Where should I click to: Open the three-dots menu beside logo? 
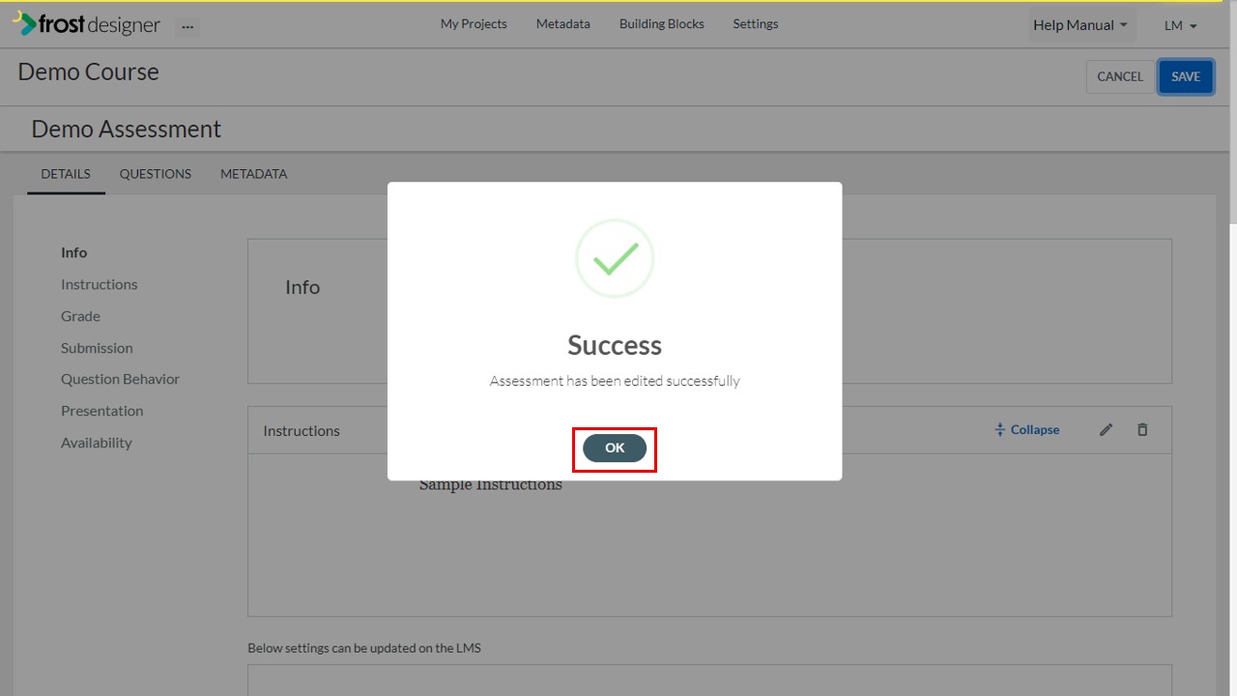187,26
